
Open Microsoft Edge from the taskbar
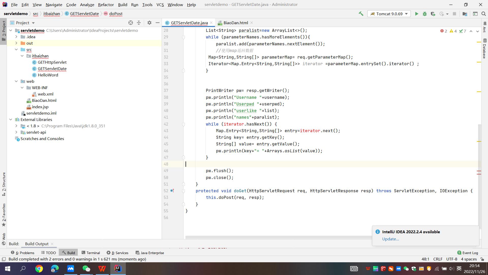point(55,269)
